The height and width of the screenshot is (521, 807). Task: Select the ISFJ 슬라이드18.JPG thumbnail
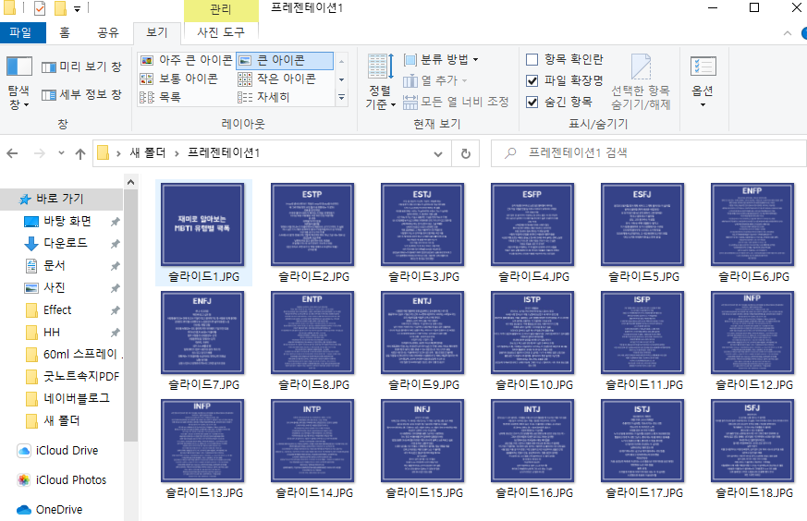pos(752,441)
